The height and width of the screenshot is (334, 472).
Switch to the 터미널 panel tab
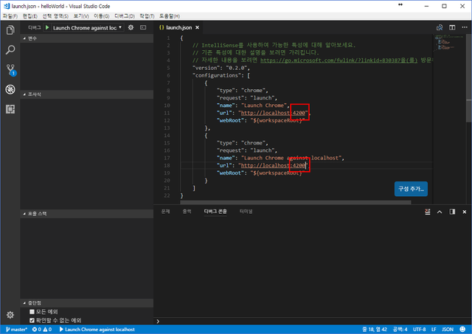[x=245, y=212]
